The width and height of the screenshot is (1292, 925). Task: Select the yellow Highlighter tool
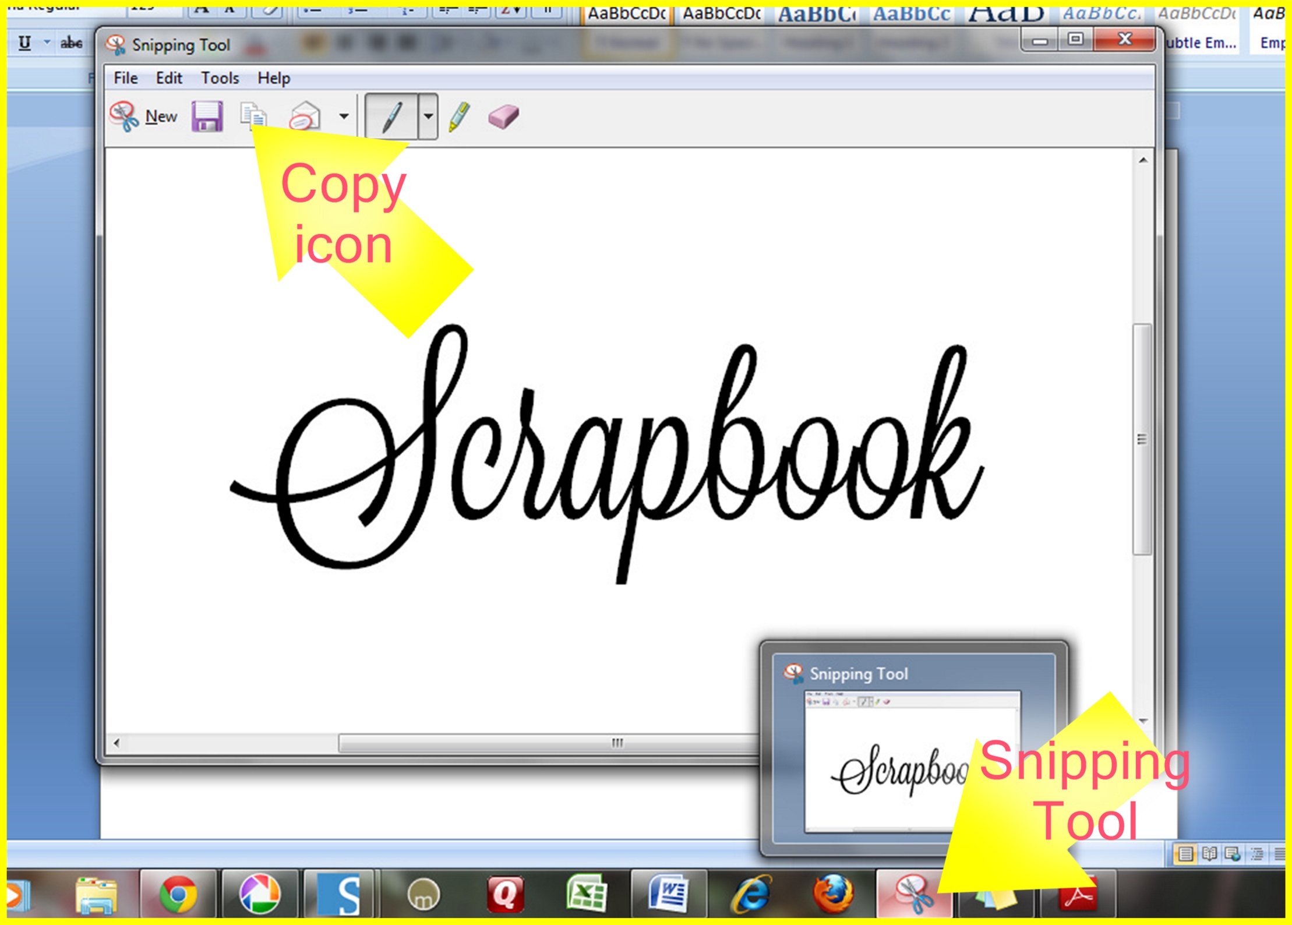459,116
